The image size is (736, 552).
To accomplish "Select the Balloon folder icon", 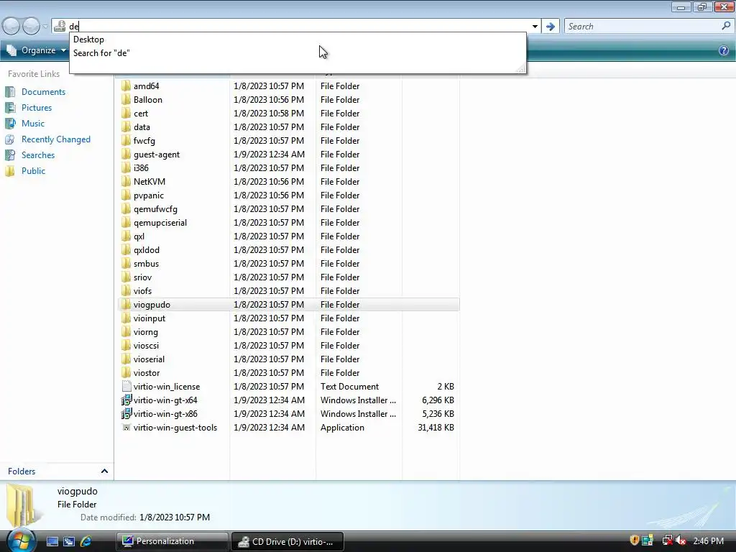I will [126, 99].
